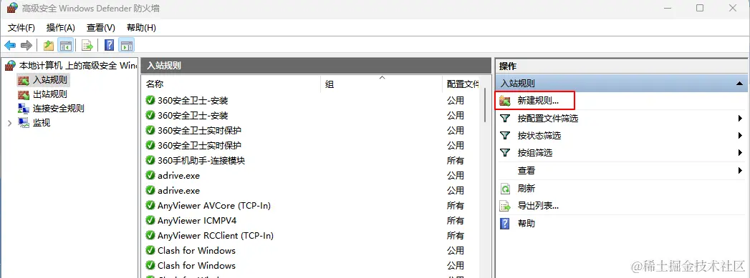The width and height of the screenshot is (750, 278).
Task: Open the 按配置文件筛选 submenu arrow
Action: click(741, 118)
